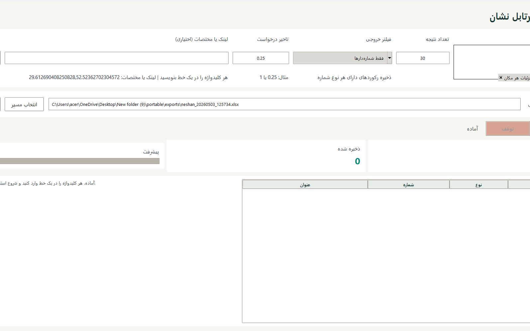The image size is (530, 331).
Task: Click the empty link or coordinates field
Action: [x=117, y=58]
